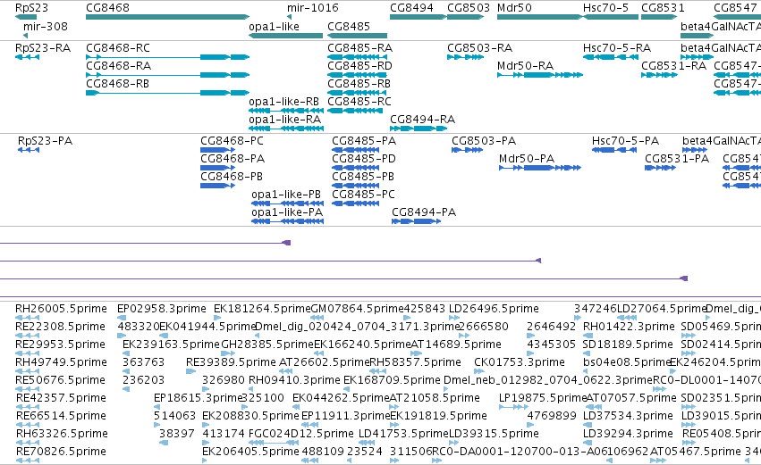Select the EK206405.5prime EST label

coord(251,452)
